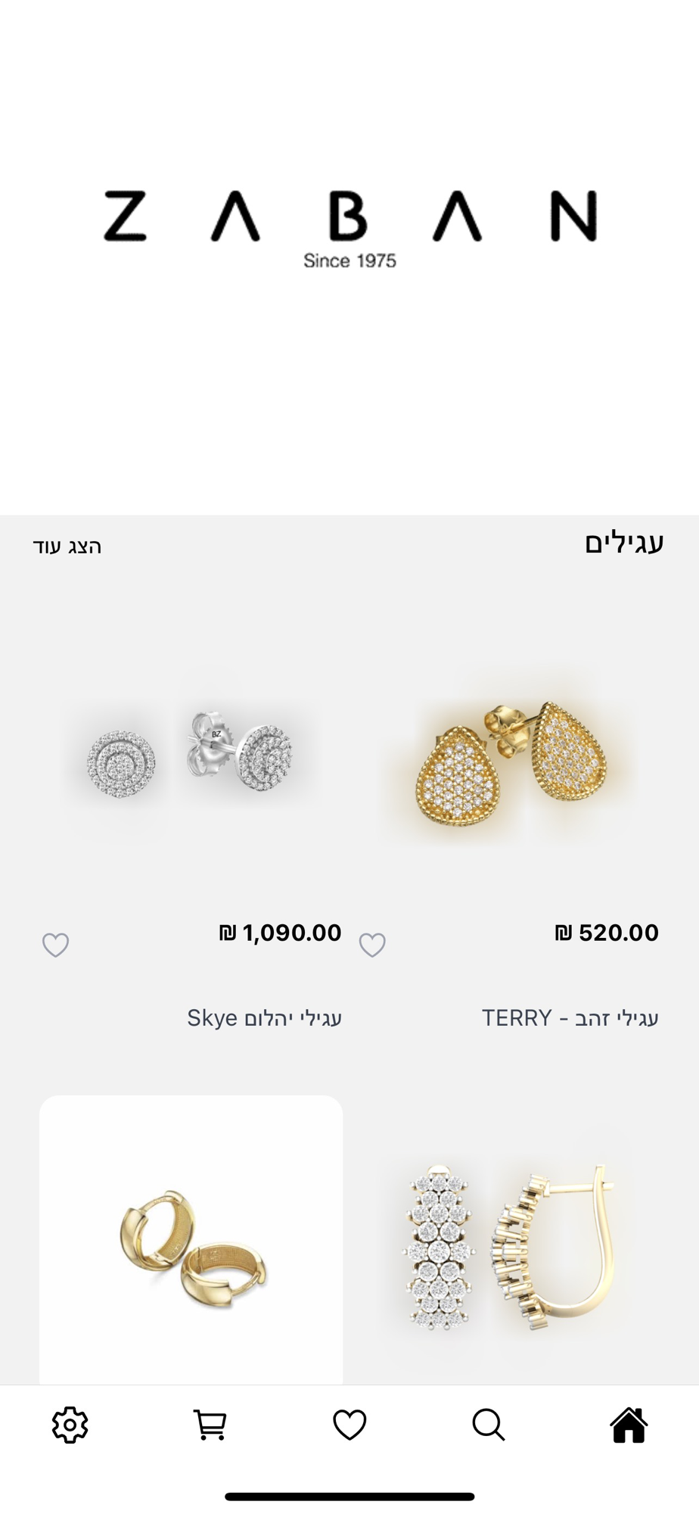This screenshot has height=1514, width=699.
Task: Tap the ₪ 520.00 price
Action: click(607, 933)
